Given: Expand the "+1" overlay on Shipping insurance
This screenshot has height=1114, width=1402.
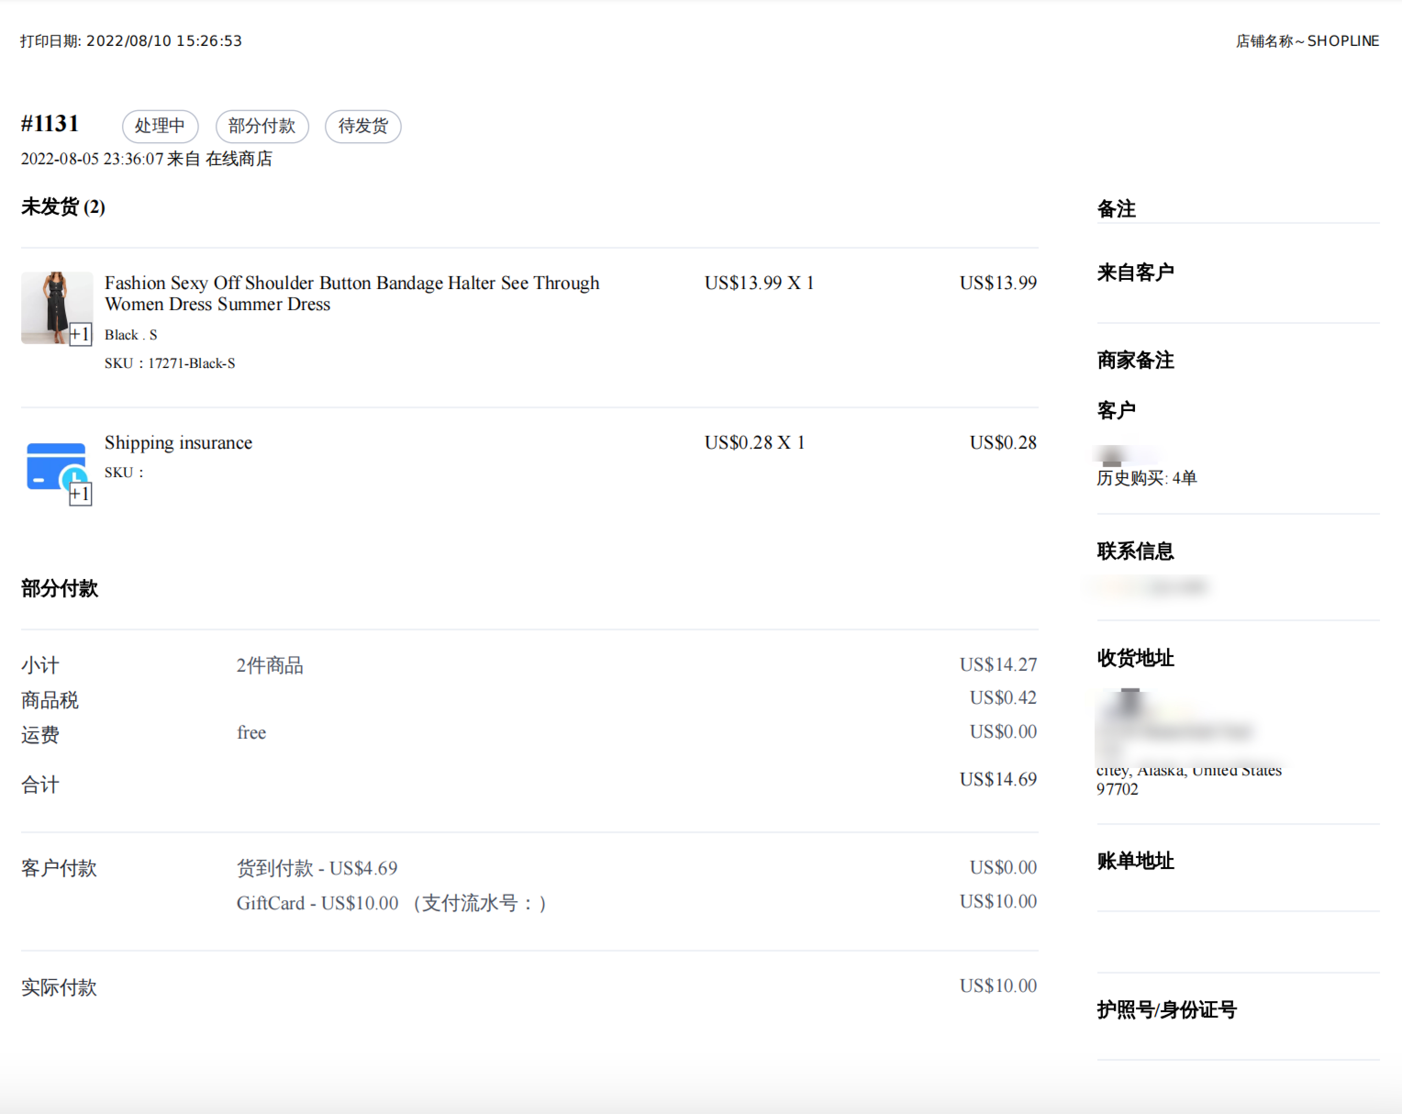Looking at the screenshot, I should (81, 494).
